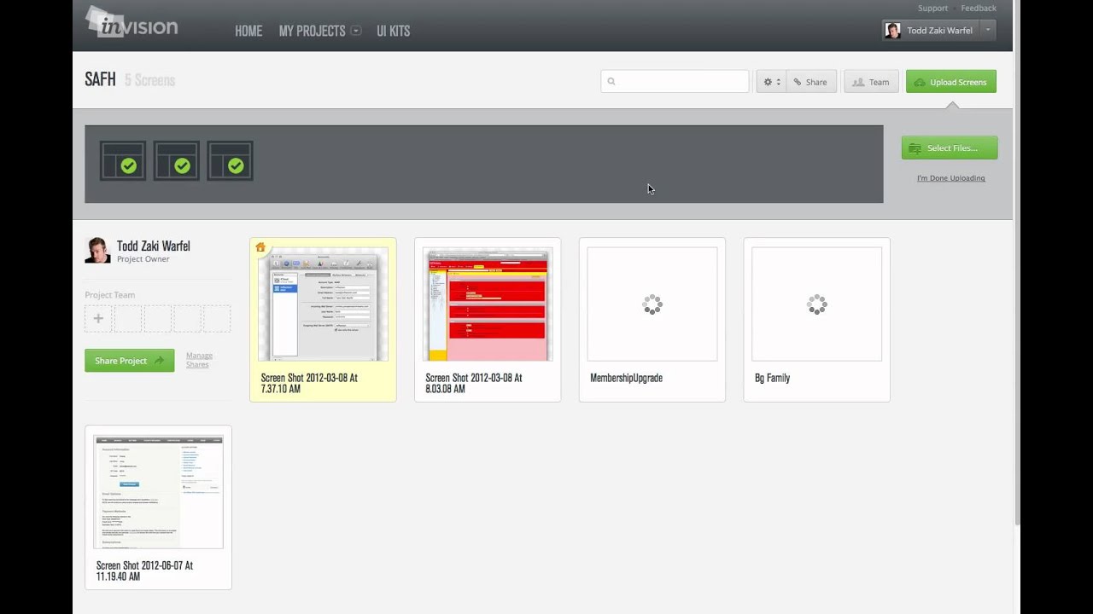Viewport: 1093px width, 614px height.
Task: Click the Bg Family screen title
Action: pos(772,378)
